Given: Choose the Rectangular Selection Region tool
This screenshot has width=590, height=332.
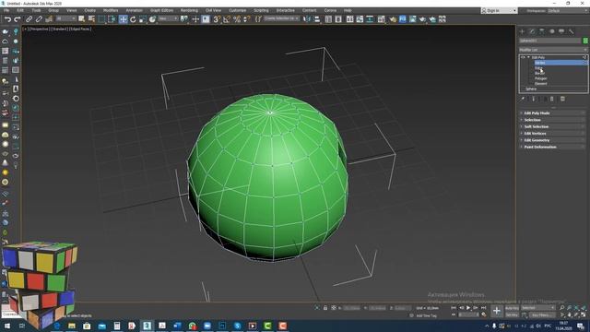Looking at the screenshot, I should click(x=101, y=19).
